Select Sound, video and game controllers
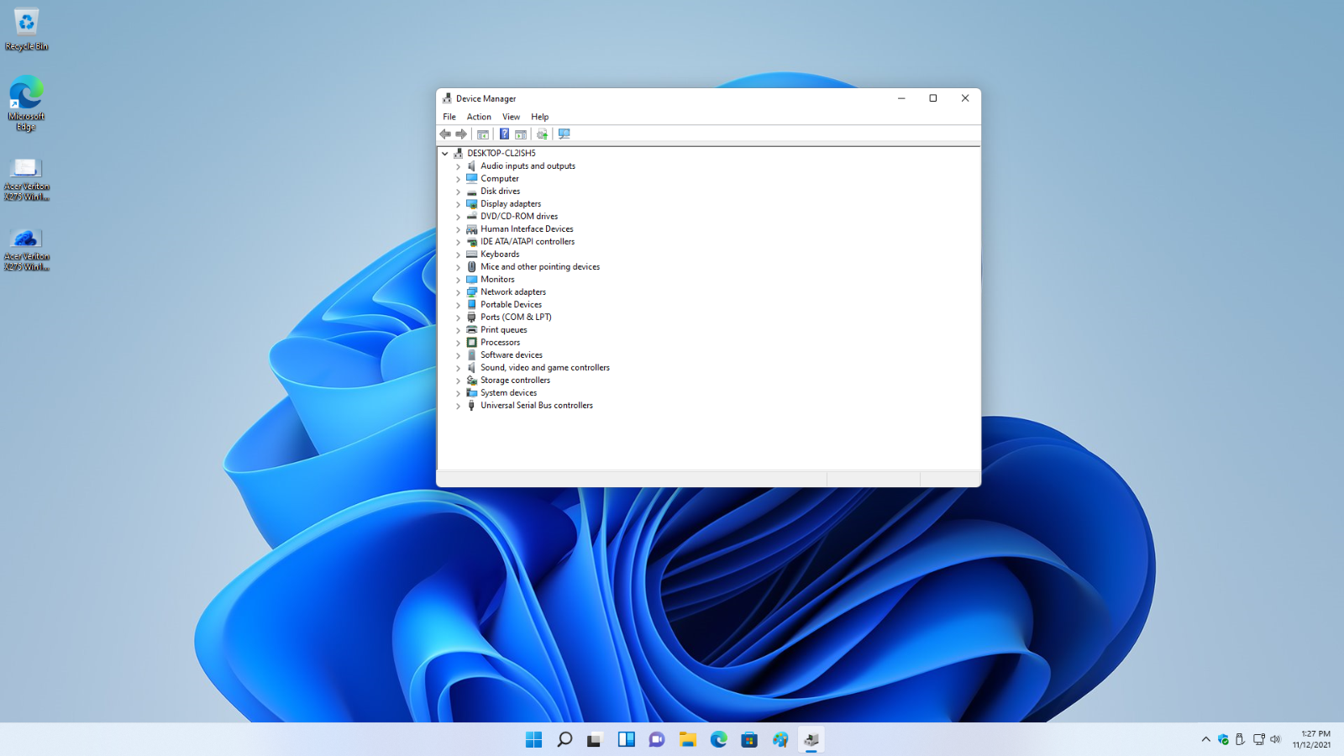 (x=544, y=368)
